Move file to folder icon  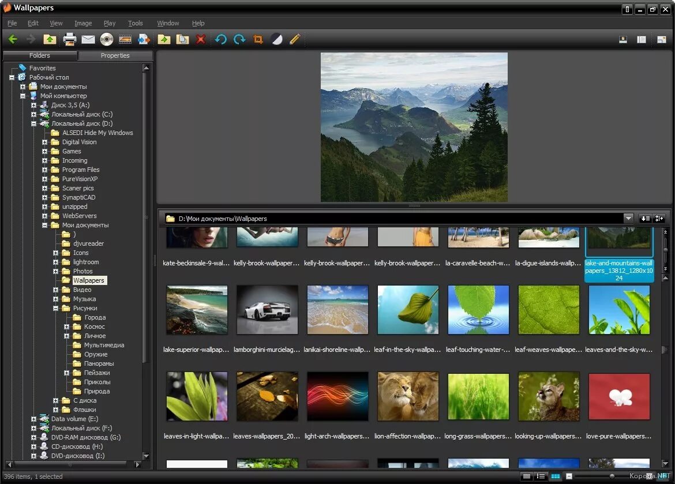point(164,40)
